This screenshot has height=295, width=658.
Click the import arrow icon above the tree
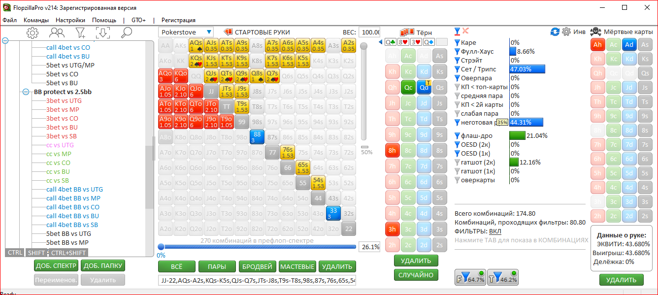[102, 33]
